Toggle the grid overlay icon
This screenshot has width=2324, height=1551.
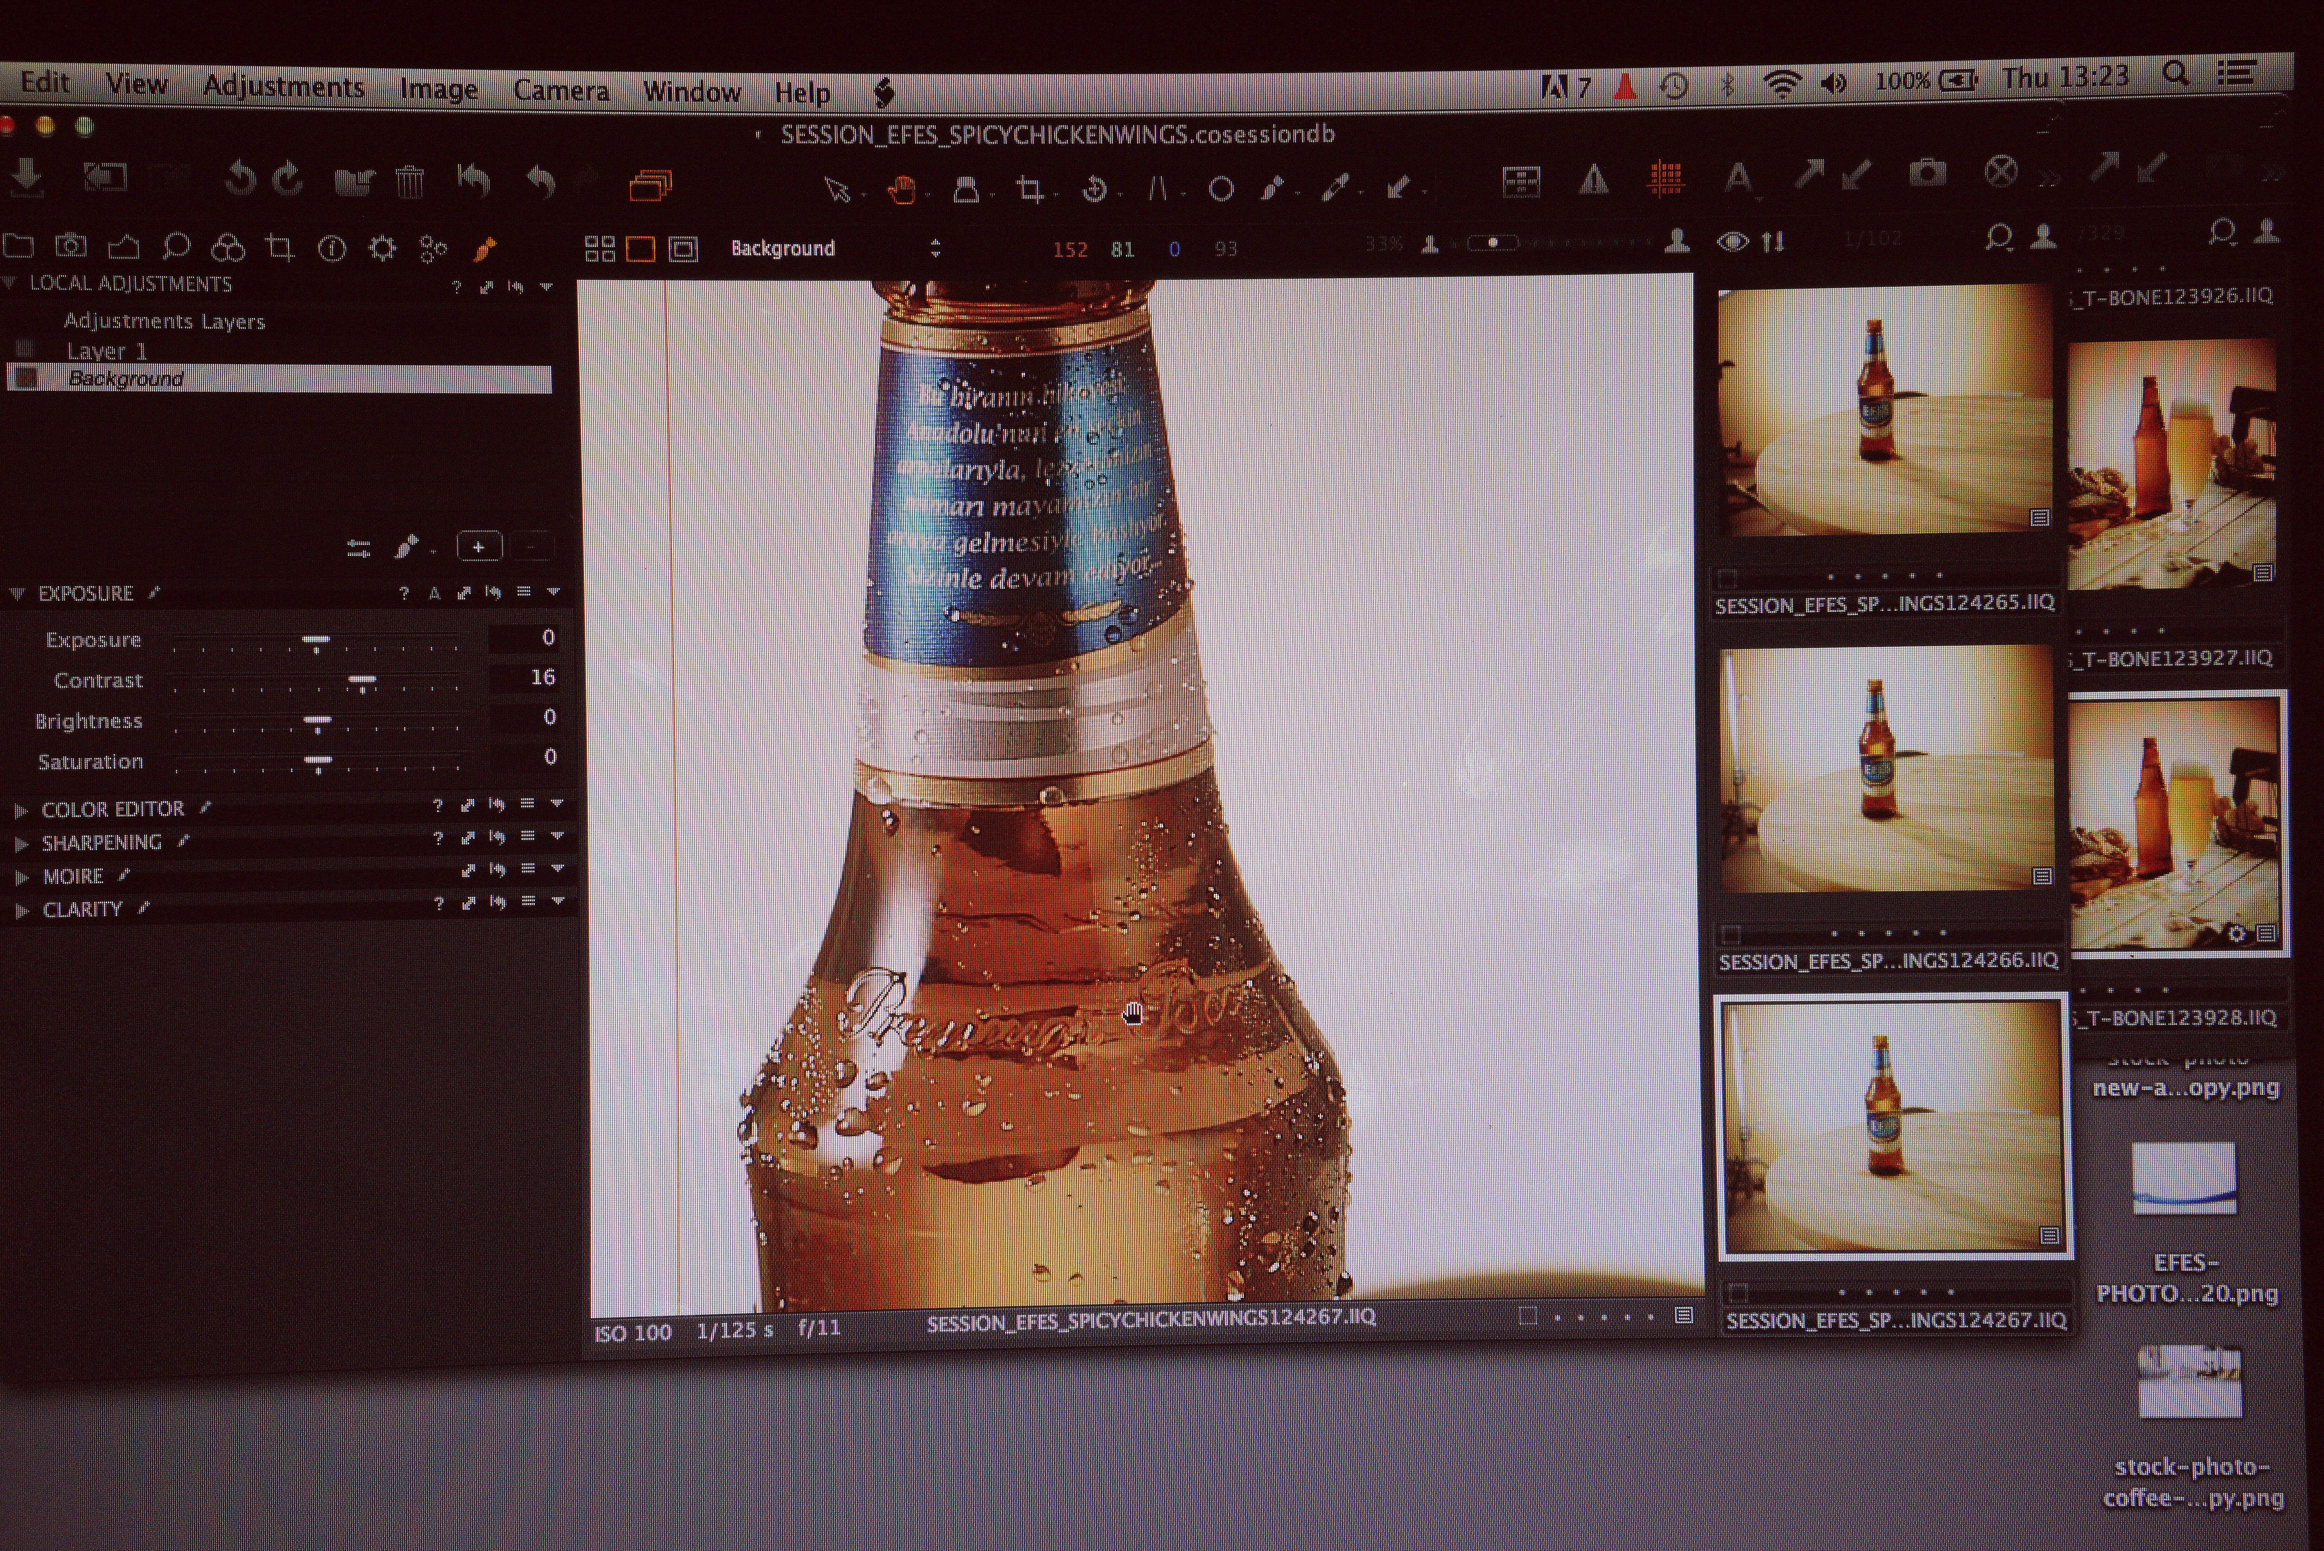[x=1665, y=178]
